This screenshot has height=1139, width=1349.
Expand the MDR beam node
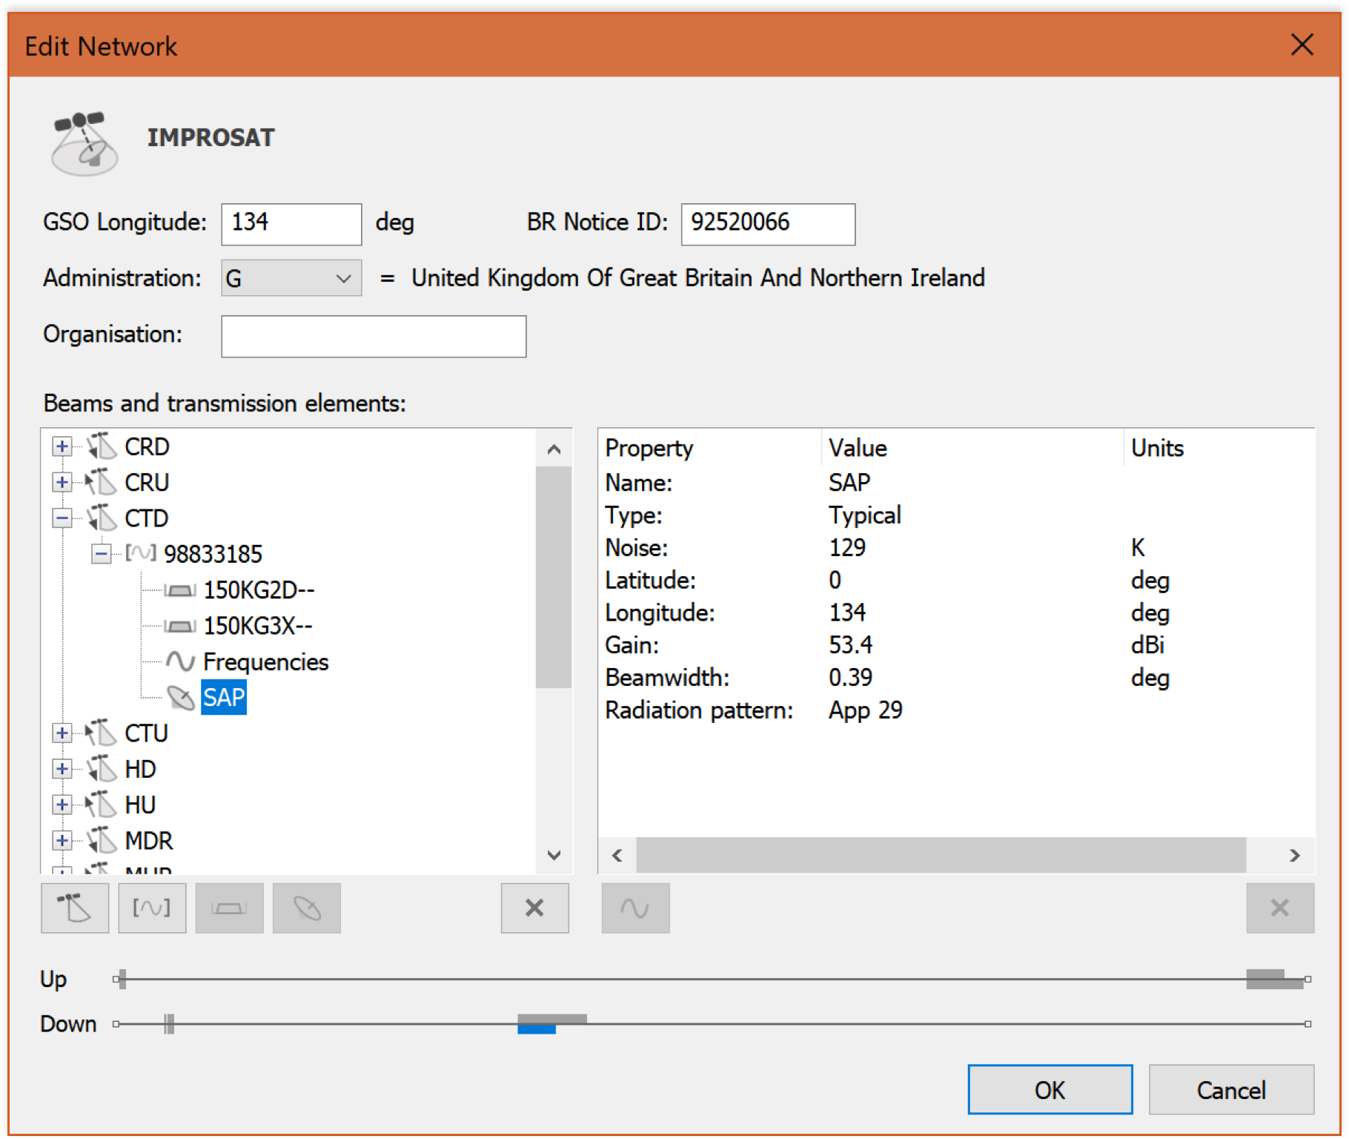(x=62, y=840)
